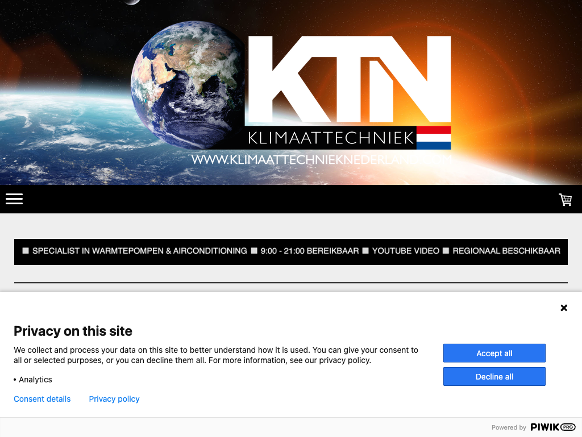Screen dimensions: 582x437
Task: Click the Earth globe image
Action: tap(188, 85)
